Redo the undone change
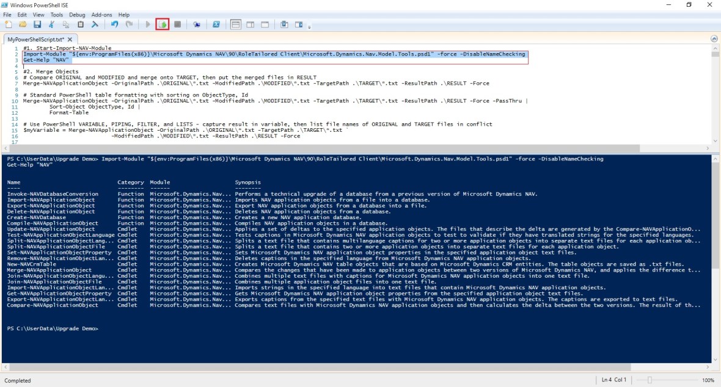Viewport: 721px width, 387px height. coord(130,24)
